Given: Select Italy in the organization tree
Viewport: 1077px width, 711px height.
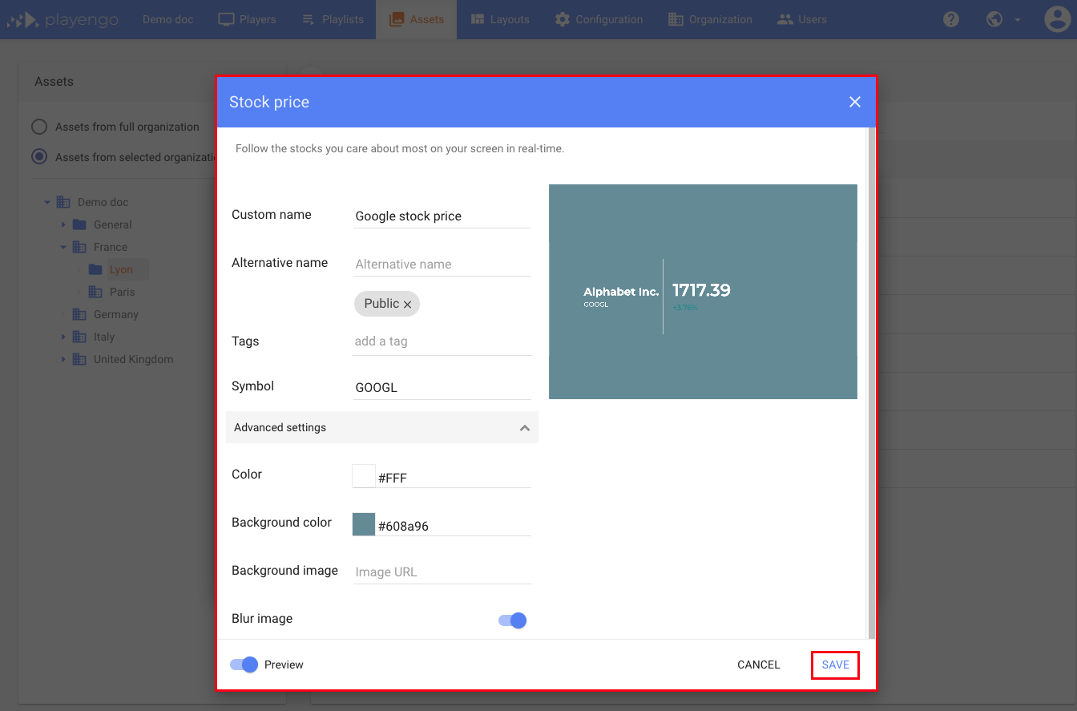Looking at the screenshot, I should pyautogui.click(x=103, y=337).
